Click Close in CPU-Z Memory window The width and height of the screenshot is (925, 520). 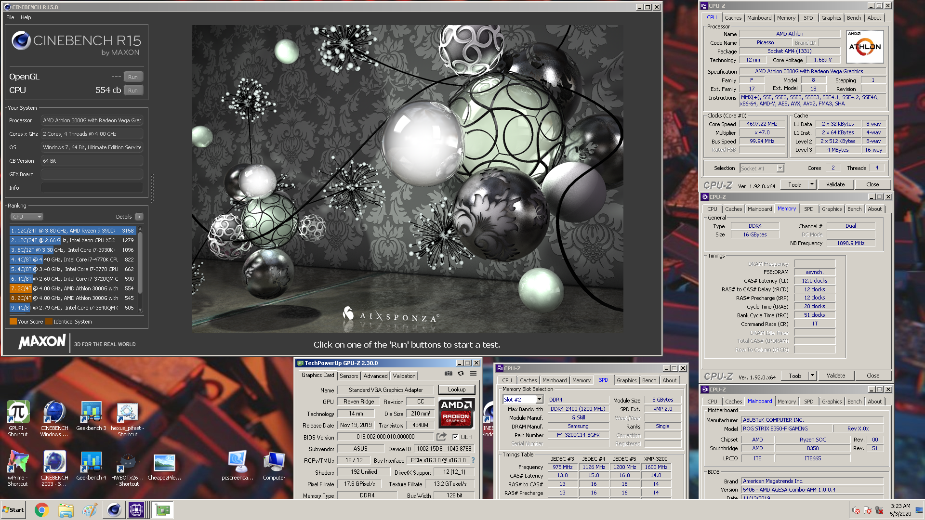click(873, 376)
